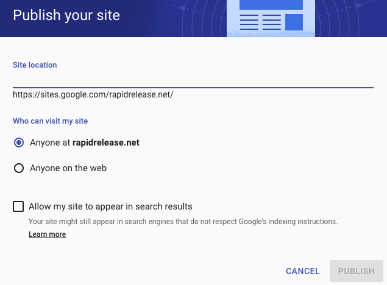Click the blue square in header illustration

click(x=294, y=22)
